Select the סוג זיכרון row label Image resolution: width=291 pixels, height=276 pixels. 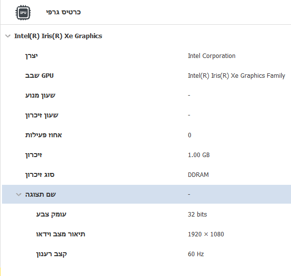click(40, 175)
